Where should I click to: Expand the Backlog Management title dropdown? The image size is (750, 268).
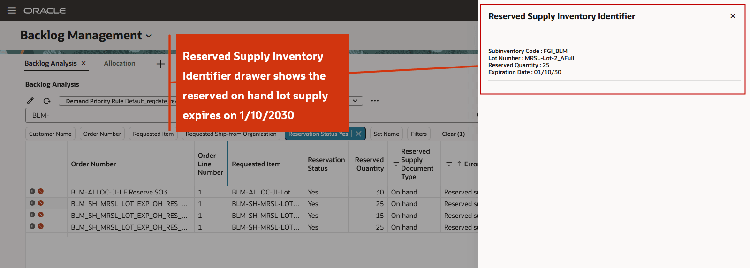pyautogui.click(x=149, y=36)
